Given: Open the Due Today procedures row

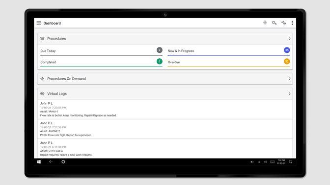Looking at the screenshot, I should [x=101, y=51].
